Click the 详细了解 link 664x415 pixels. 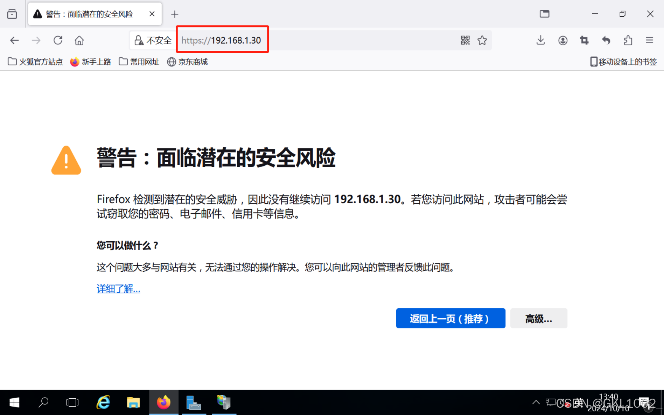pyautogui.click(x=118, y=289)
